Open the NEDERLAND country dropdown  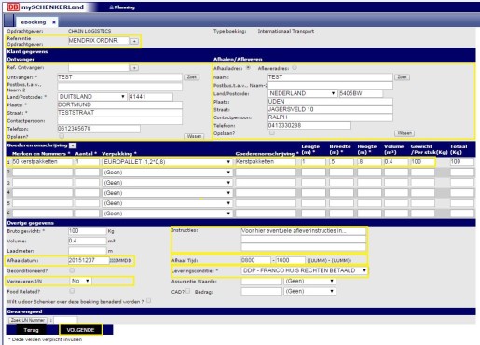pyautogui.click(x=302, y=93)
